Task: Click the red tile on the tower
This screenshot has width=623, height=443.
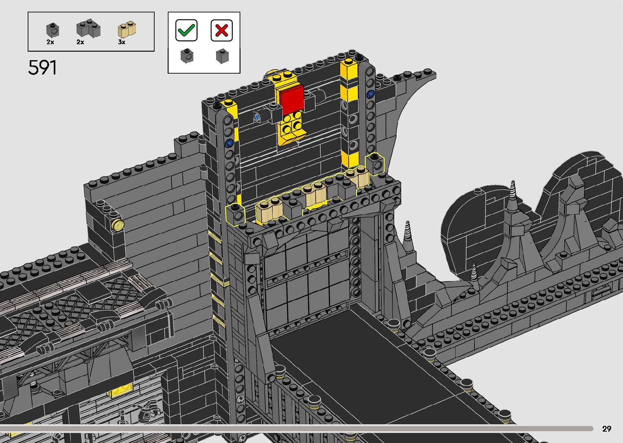Action: coord(291,100)
